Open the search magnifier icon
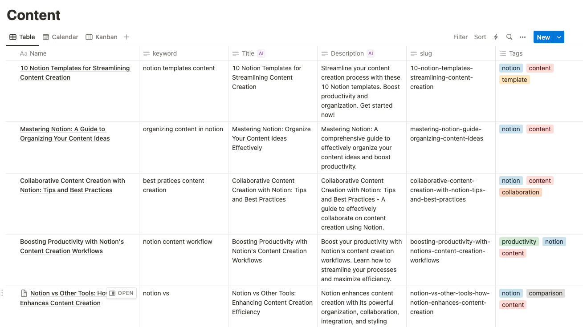This screenshot has width=583, height=327. 509,37
